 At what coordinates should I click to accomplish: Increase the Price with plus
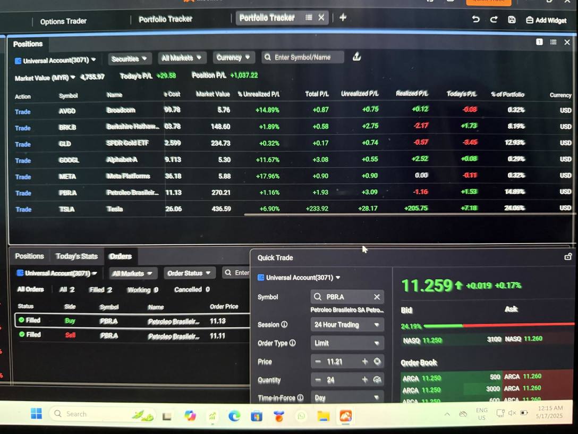coord(365,361)
